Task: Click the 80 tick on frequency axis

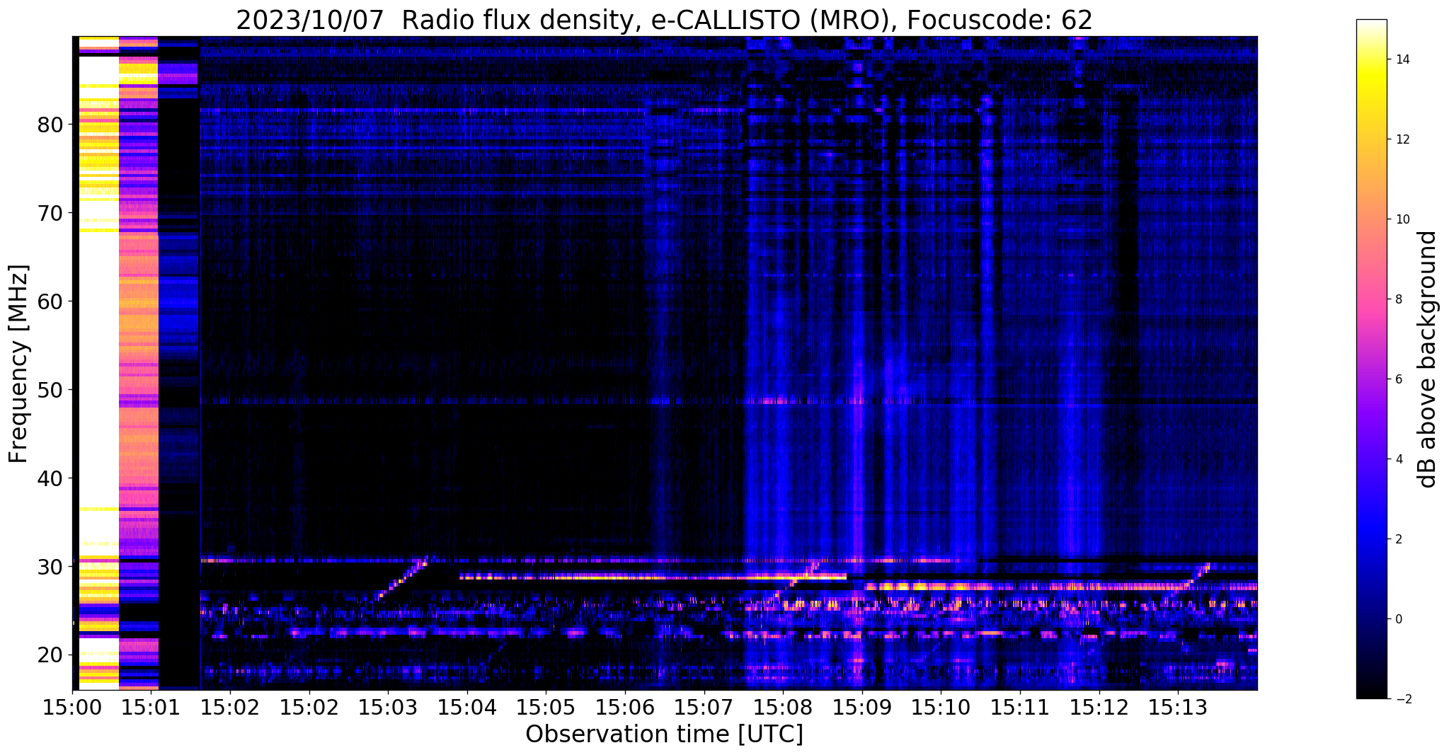Action: coord(50,125)
